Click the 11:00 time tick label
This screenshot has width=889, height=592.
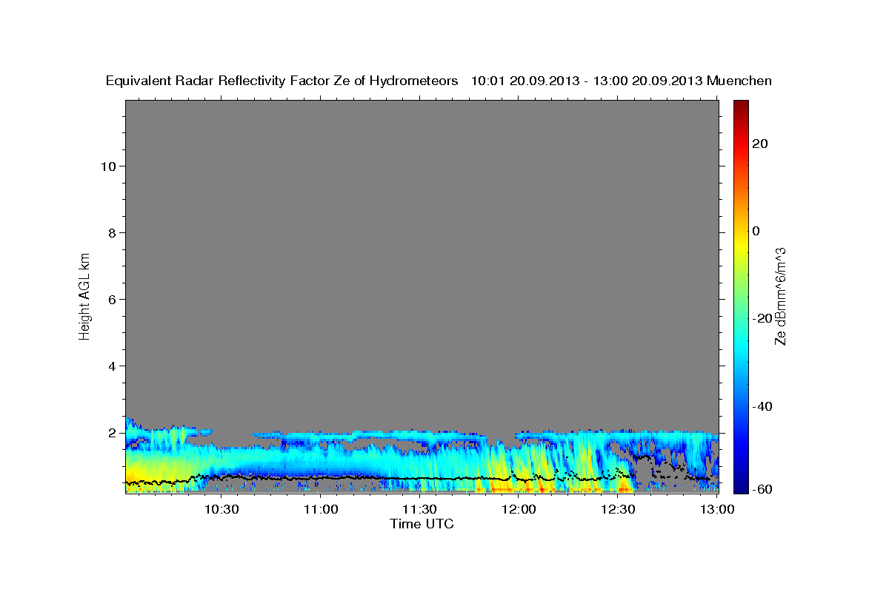coord(321,510)
